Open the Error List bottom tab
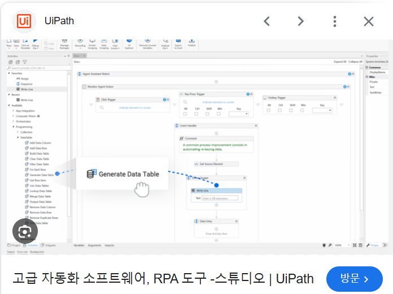Viewport: 393px width, 294px height. point(23,252)
